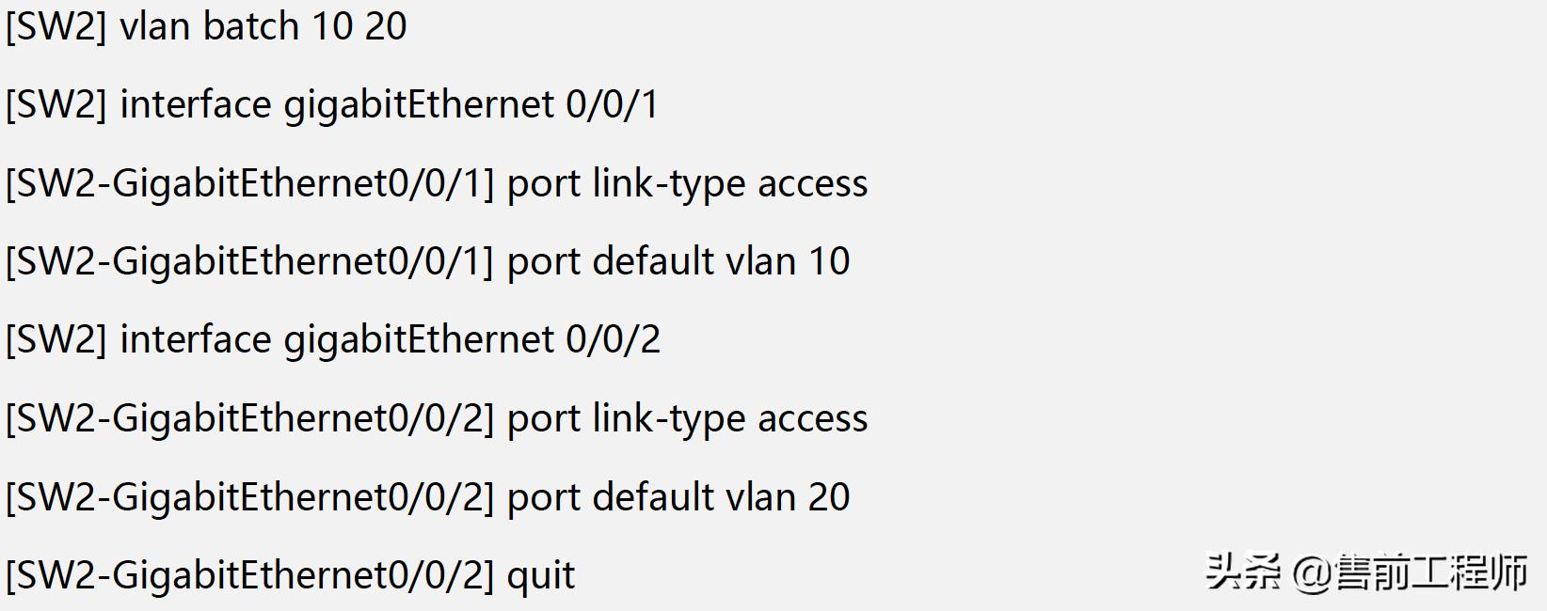Click the number "10" in "vlan batch 10 20"
1547x611 pixels.
click(331, 26)
